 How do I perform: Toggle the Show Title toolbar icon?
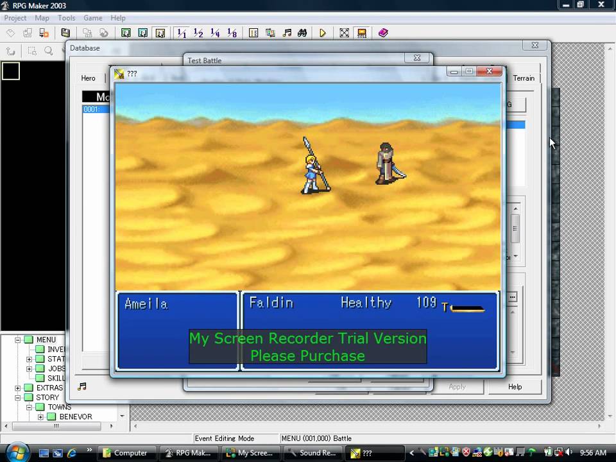point(361,33)
